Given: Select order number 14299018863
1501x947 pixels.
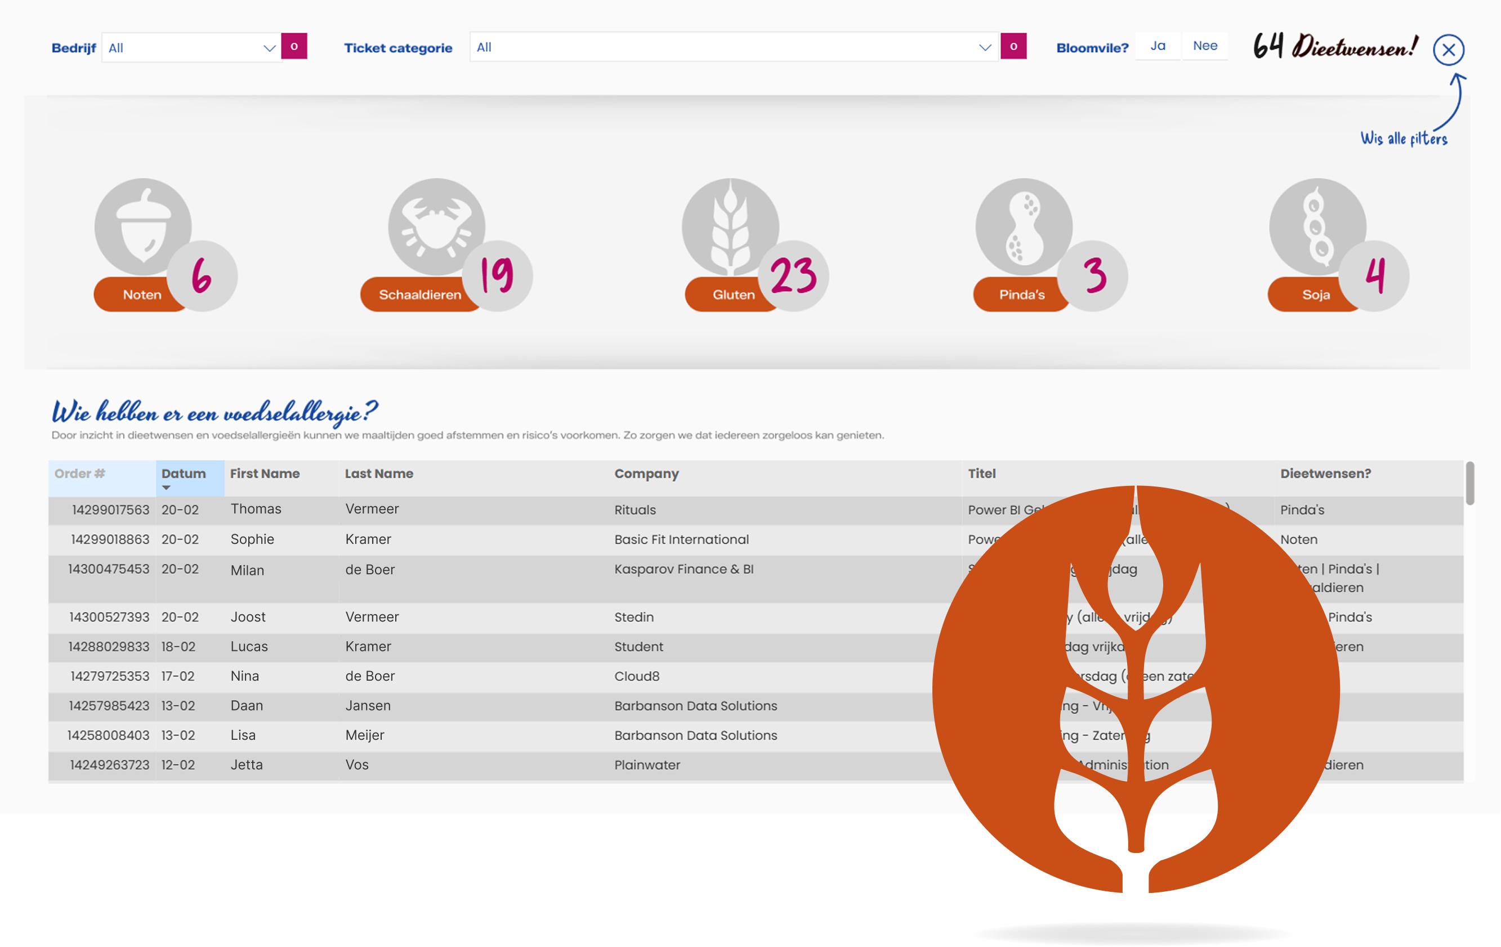Looking at the screenshot, I should (x=110, y=539).
